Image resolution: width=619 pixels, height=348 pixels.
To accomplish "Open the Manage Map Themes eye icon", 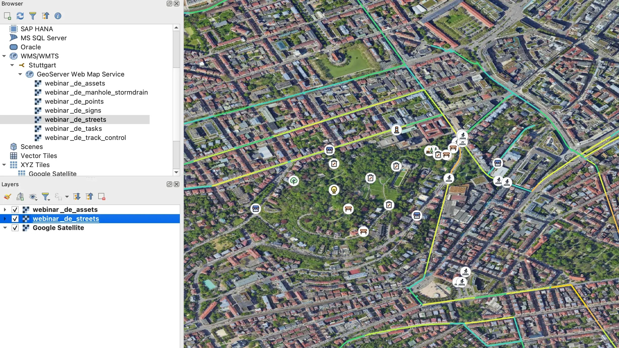I will (x=33, y=197).
